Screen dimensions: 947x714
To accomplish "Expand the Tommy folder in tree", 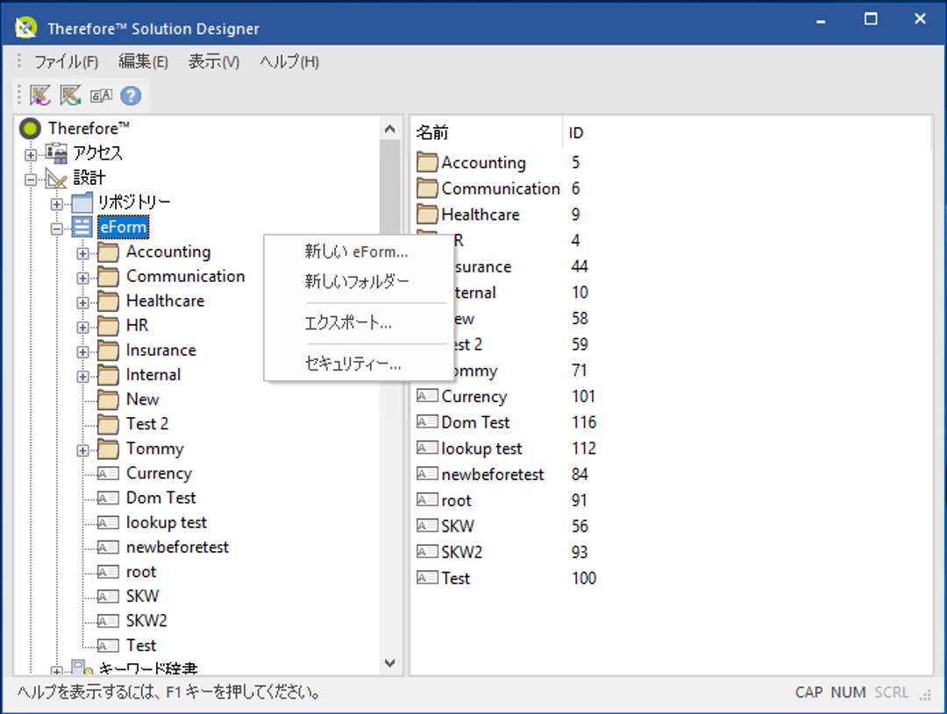I will [x=82, y=451].
